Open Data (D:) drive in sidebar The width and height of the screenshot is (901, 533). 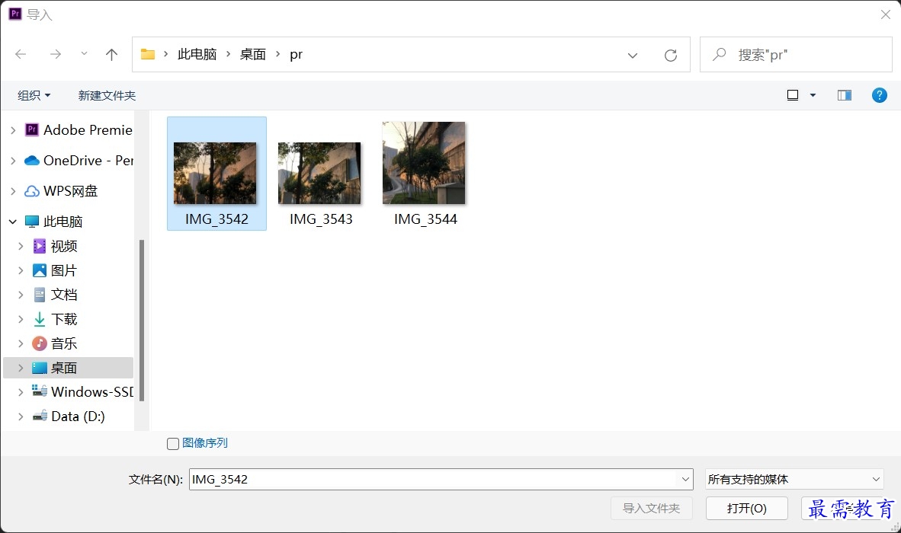click(69, 417)
